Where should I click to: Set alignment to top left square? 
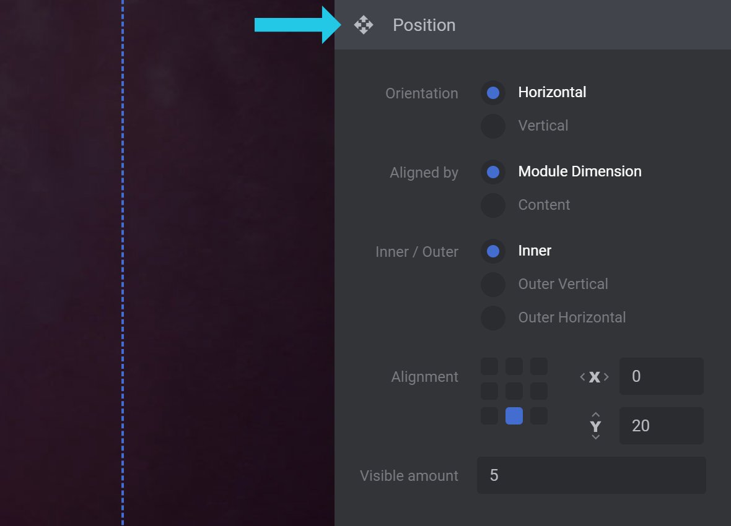click(489, 366)
